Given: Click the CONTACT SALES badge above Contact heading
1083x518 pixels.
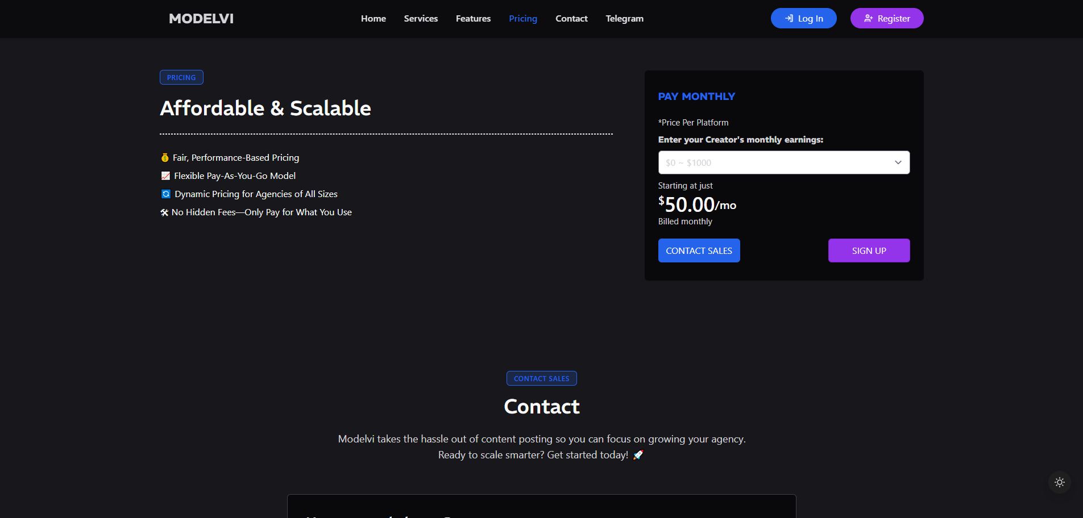Looking at the screenshot, I should coord(541,378).
